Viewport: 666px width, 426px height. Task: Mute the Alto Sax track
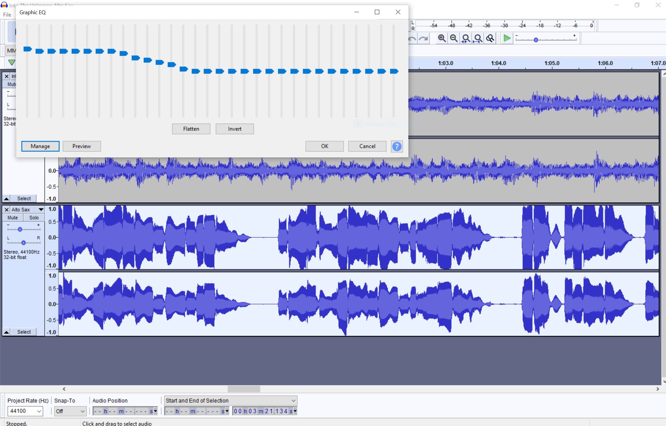pyautogui.click(x=12, y=217)
